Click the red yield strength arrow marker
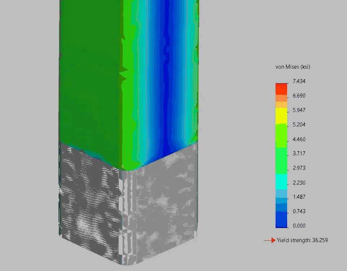Screen dimensions: 347x271 [270, 240]
